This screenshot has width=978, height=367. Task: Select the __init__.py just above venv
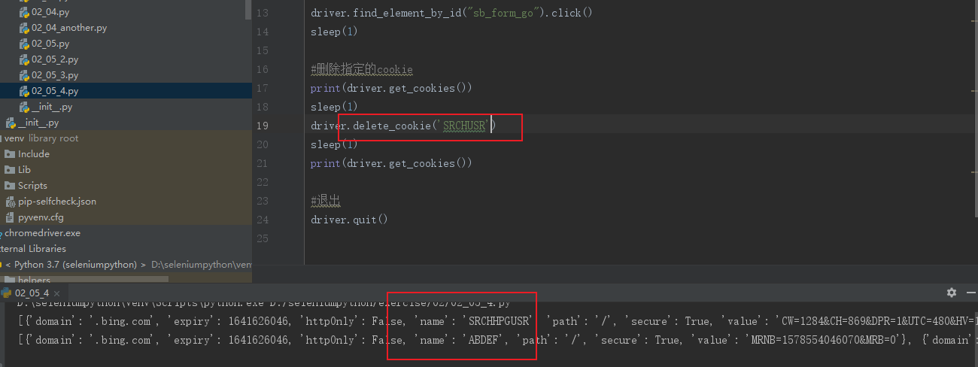click(32, 123)
